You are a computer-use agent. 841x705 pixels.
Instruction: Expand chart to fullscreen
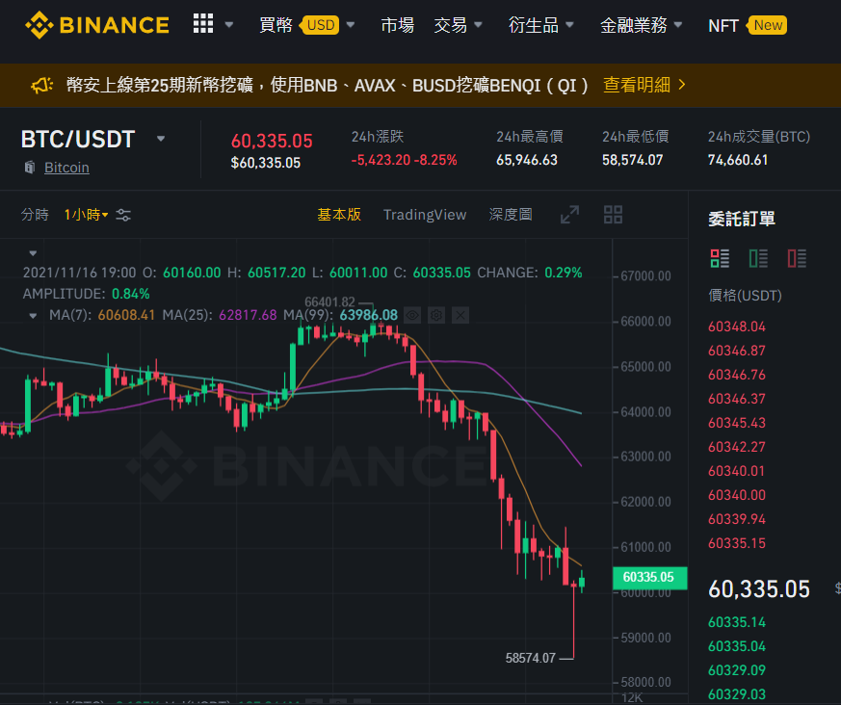[x=569, y=215]
